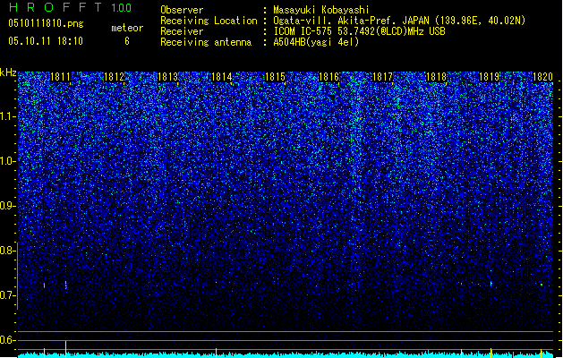Click the 1.0 frequency axis label
Screen dimensions: 563x358
pos(7,161)
